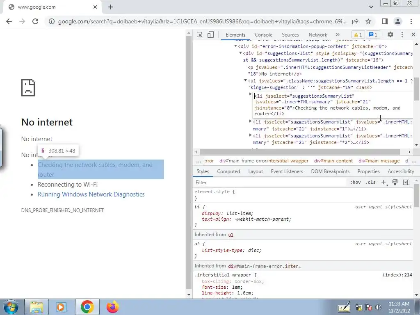
Task: Open Chrome's three-dot menu
Action: [x=411, y=21]
